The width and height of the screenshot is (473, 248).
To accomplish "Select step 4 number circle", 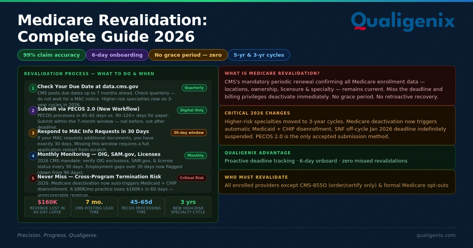I will tap(33, 156).
